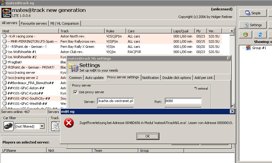Select status circle for KxR racing zone
Screen dimensions: 272x163
tap(4, 36)
